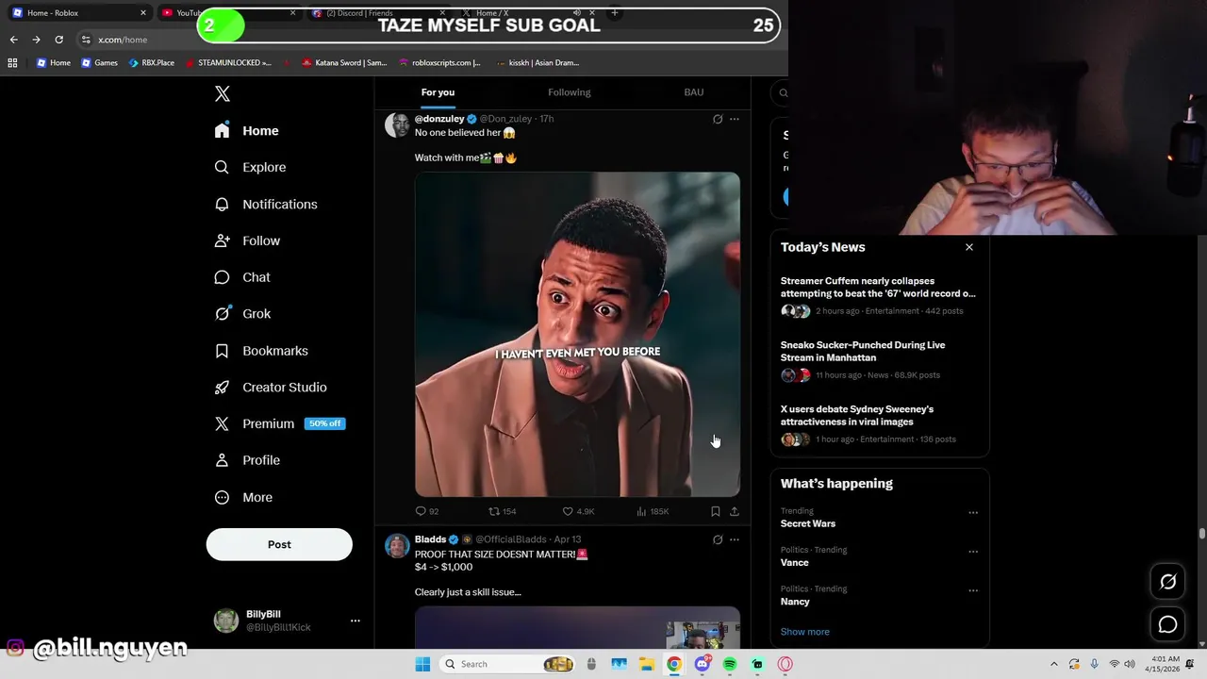
Task: Open the floating Grok button
Action: [x=1167, y=582]
